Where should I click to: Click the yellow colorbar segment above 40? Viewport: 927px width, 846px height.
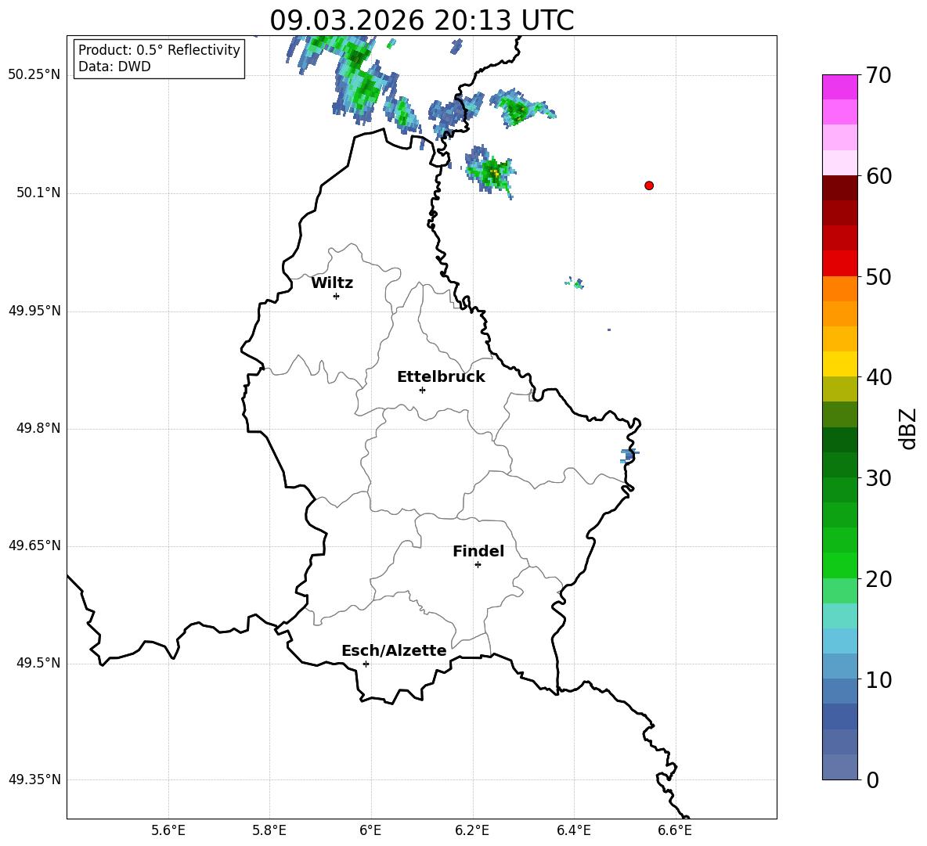(x=839, y=364)
